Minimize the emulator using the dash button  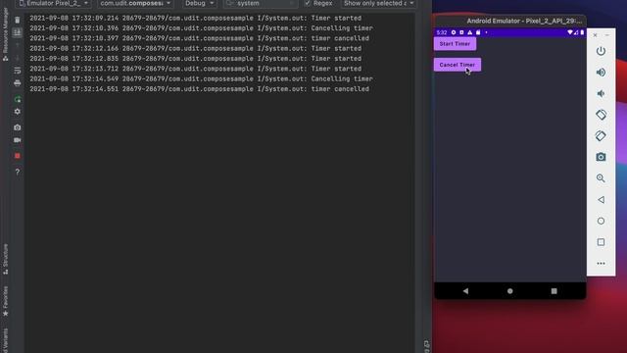click(607, 35)
